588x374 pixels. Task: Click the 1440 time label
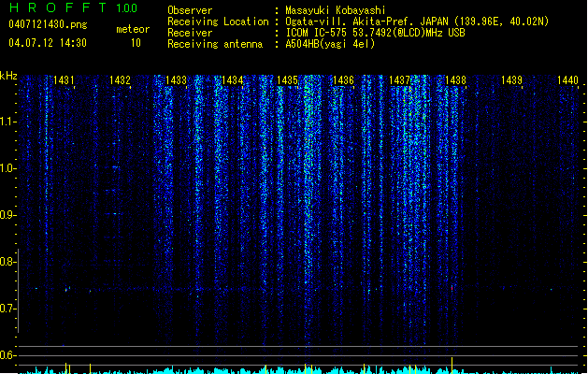(x=567, y=80)
